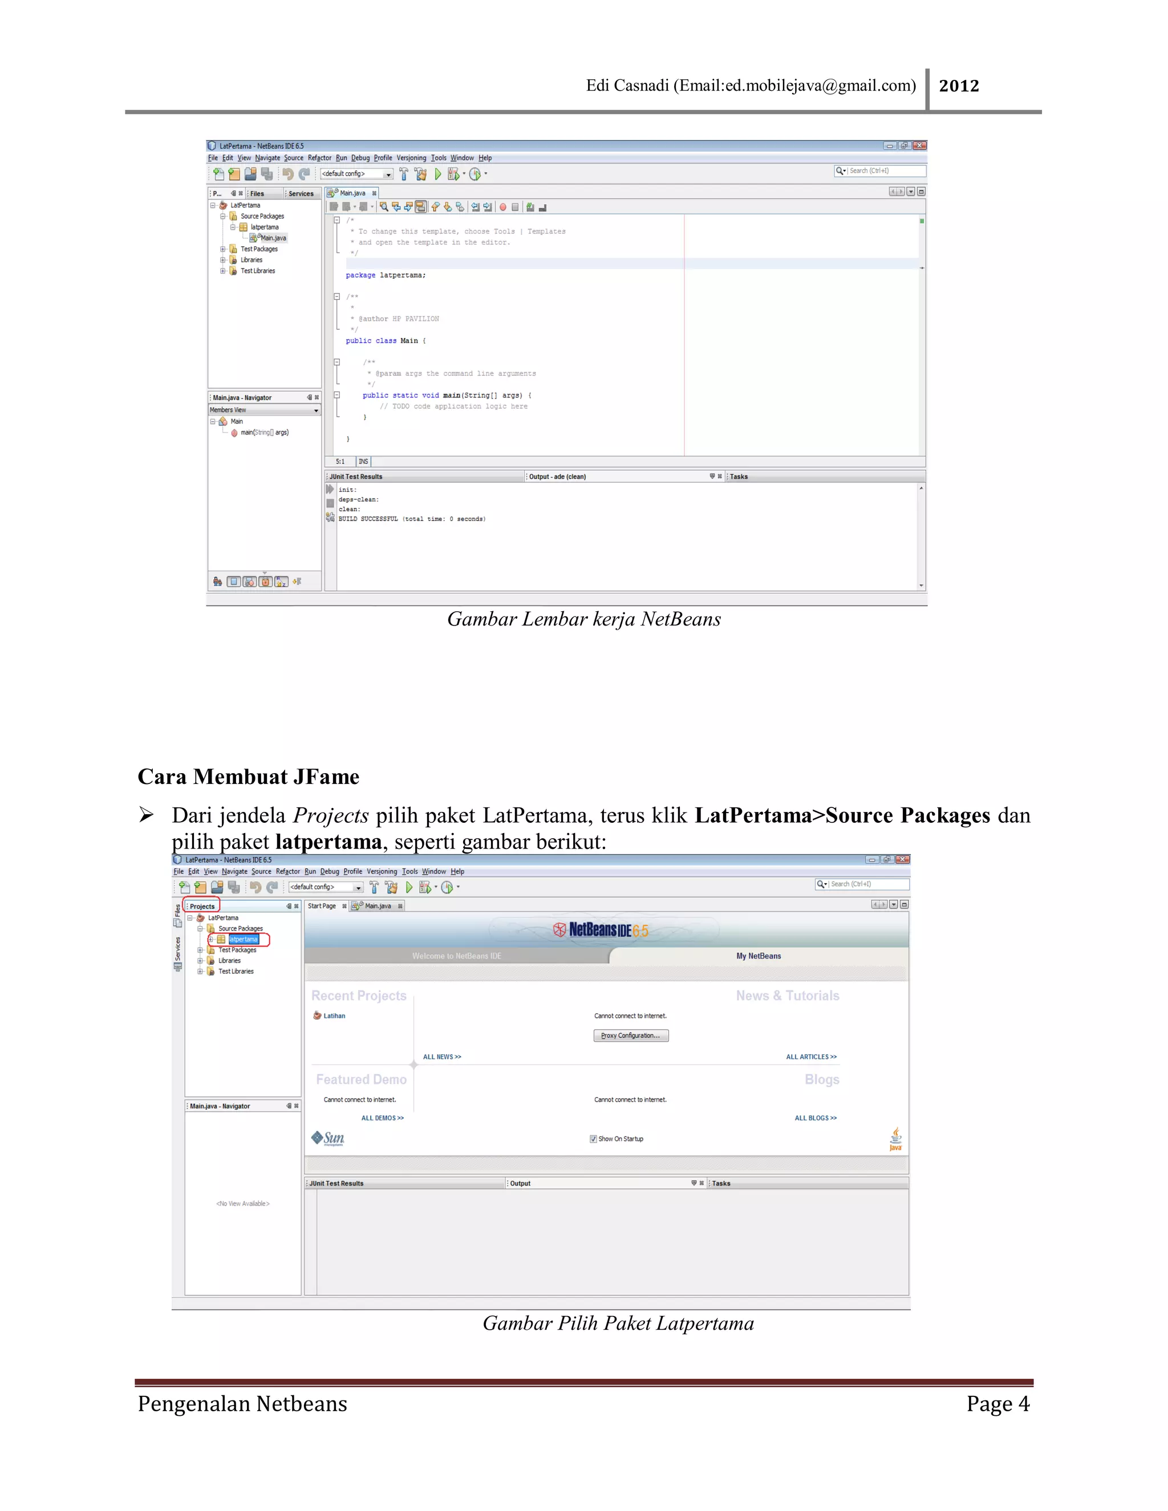1168x1511 pixels.
Task: Click Debug Main Project icon in the upper screenshot
Action: [453, 174]
